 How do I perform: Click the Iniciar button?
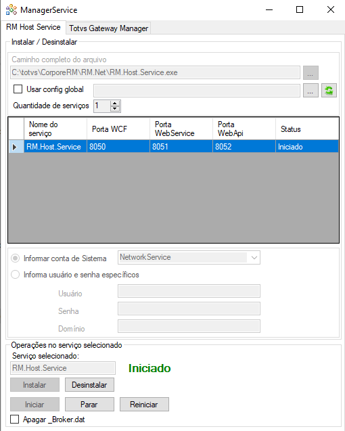click(x=34, y=405)
